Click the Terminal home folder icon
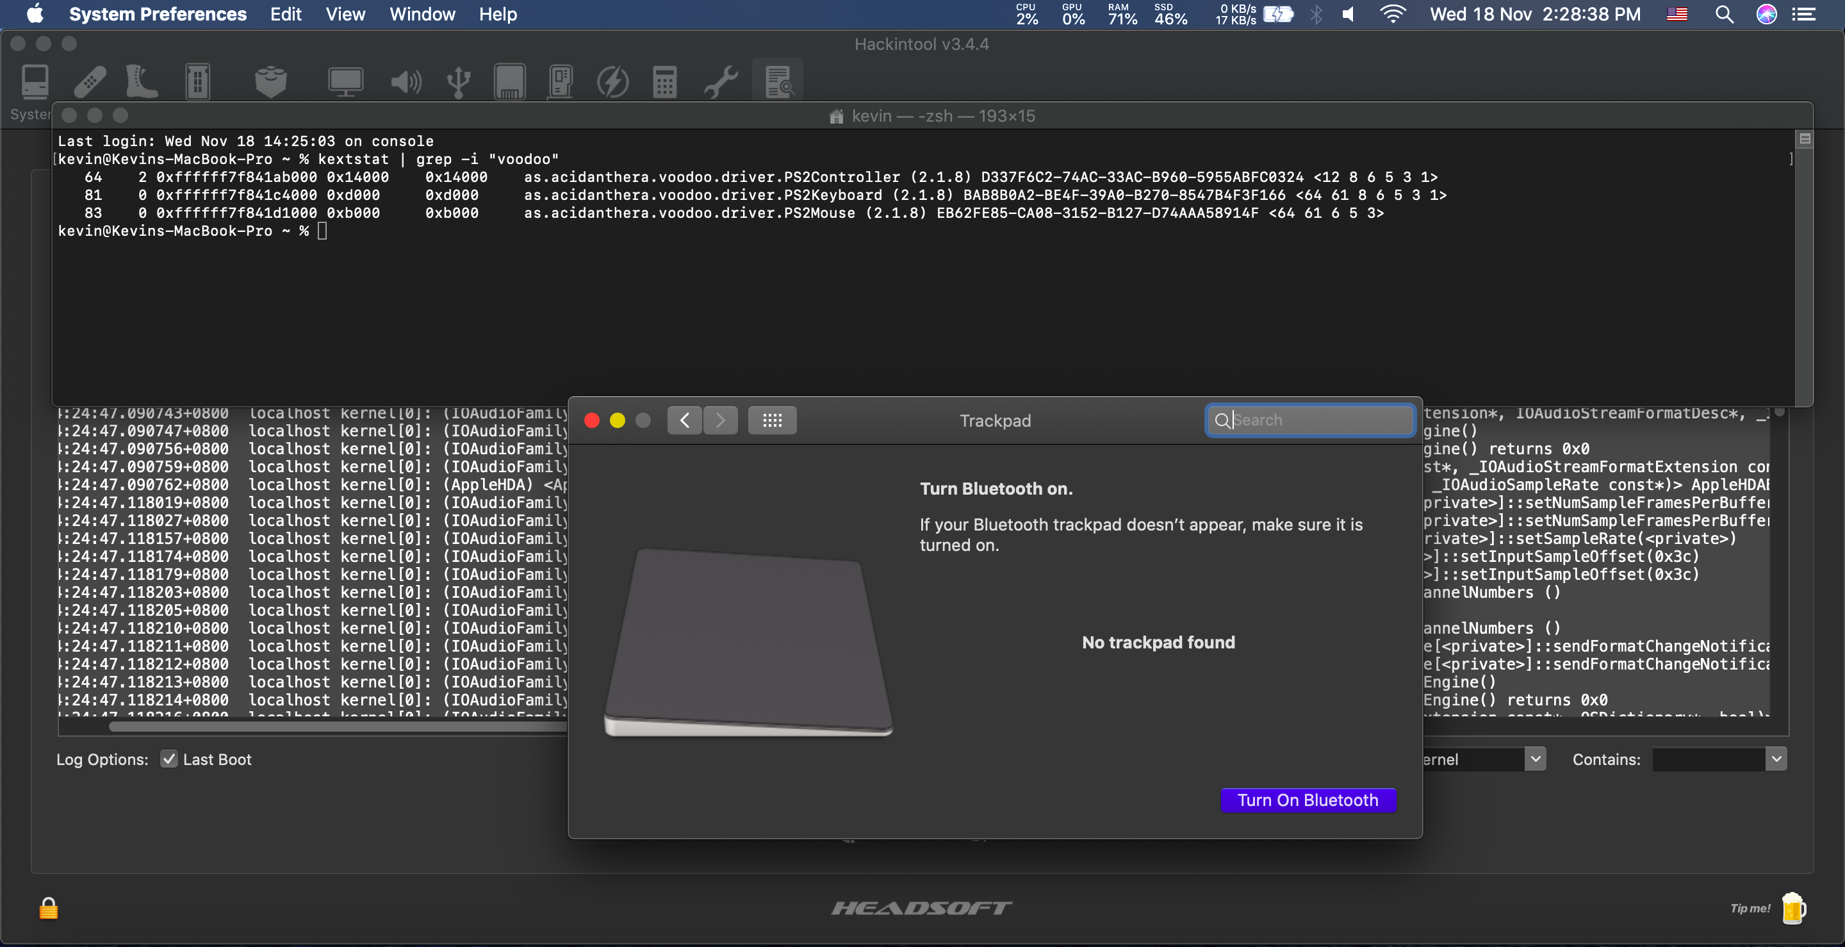1845x947 pixels. click(836, 116)
